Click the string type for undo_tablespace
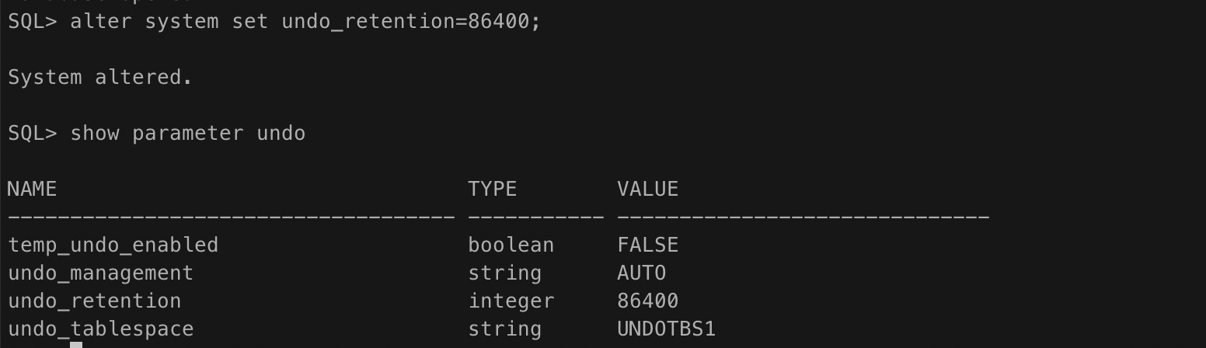1206x348 pixels. click(504, 329)
